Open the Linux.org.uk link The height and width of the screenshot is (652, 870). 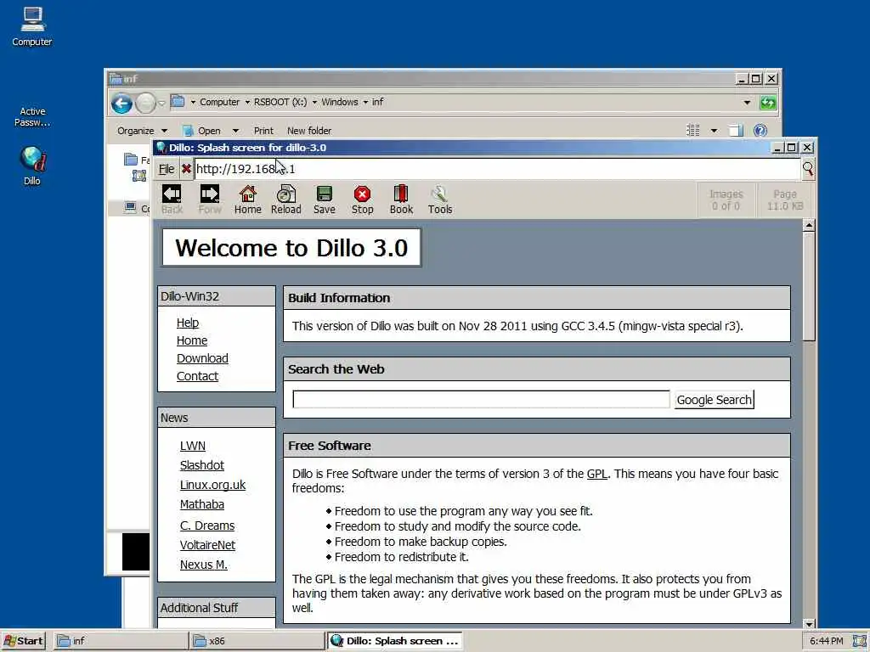pyautogui.click(x=212, y=485)
